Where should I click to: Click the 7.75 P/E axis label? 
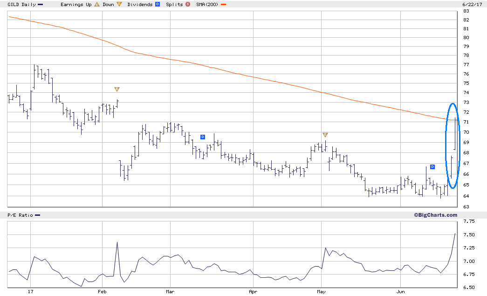(469, 221)
